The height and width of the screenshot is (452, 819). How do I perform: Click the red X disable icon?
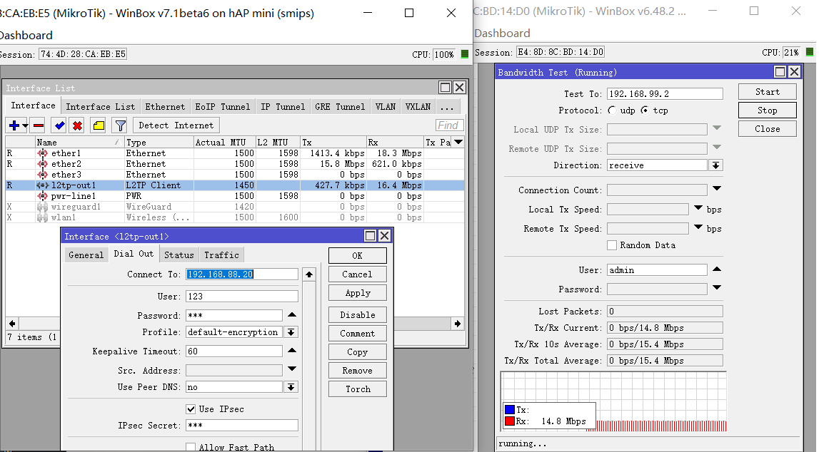(77, 125)
